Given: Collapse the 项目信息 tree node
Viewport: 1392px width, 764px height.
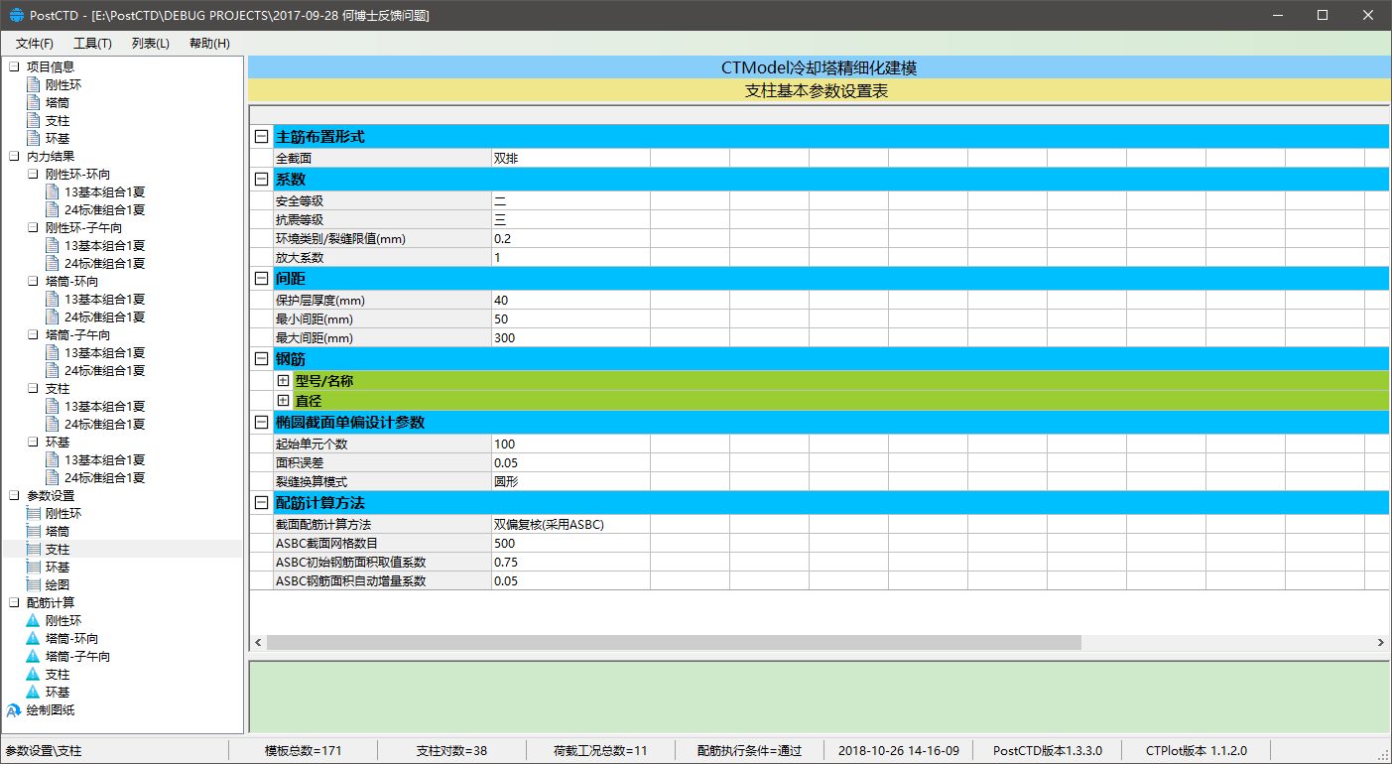Looking at the screenshot, I should coord(14,67).
